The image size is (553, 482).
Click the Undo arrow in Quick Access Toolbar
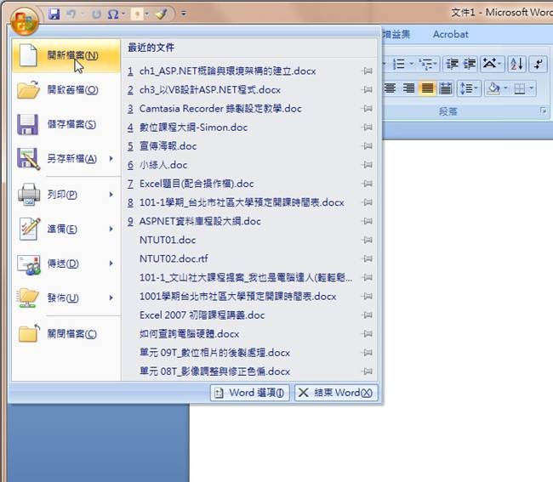(x=71, y=14)
